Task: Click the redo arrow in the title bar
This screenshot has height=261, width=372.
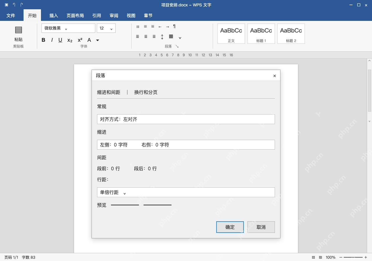Action: tap(22, 5)
